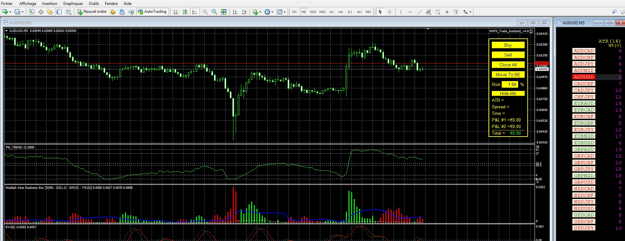
Task: Select the cursor arrow tool
Action: [380, 12]
